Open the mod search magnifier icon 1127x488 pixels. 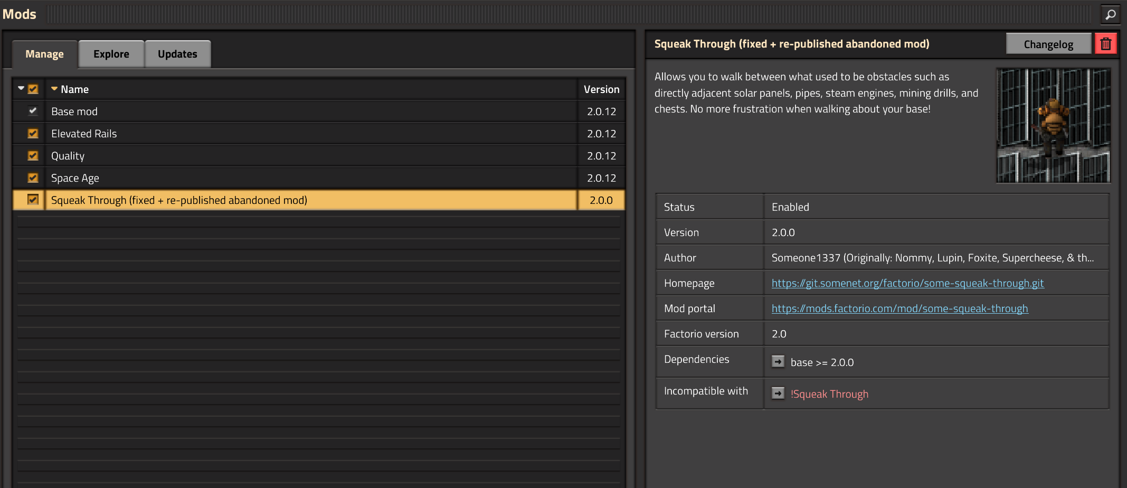pos(1110,14)
